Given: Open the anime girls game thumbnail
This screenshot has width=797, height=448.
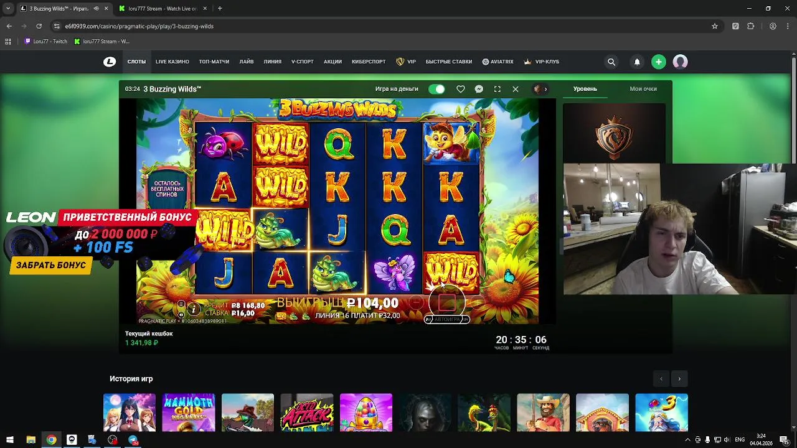Looking at the screenshot, I should [x=130, y=412].
